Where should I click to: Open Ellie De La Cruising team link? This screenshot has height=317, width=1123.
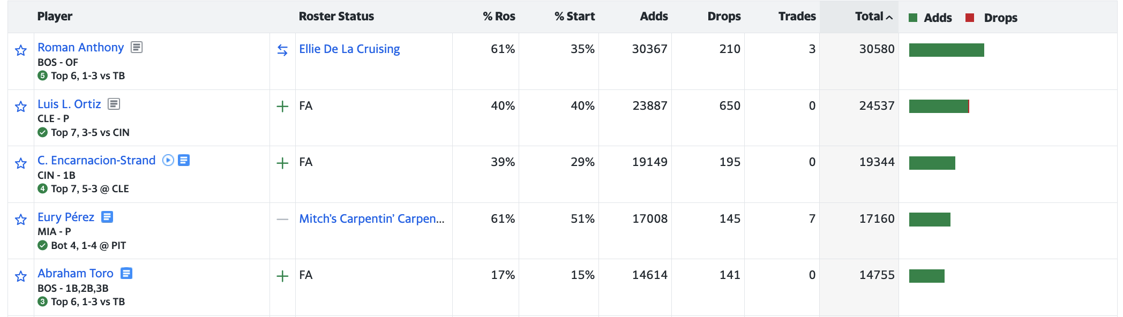tap(349, 49)
